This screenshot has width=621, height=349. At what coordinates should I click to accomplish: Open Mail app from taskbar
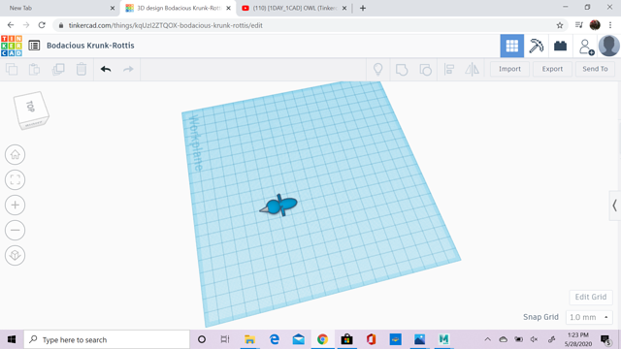tap(299, 339)
